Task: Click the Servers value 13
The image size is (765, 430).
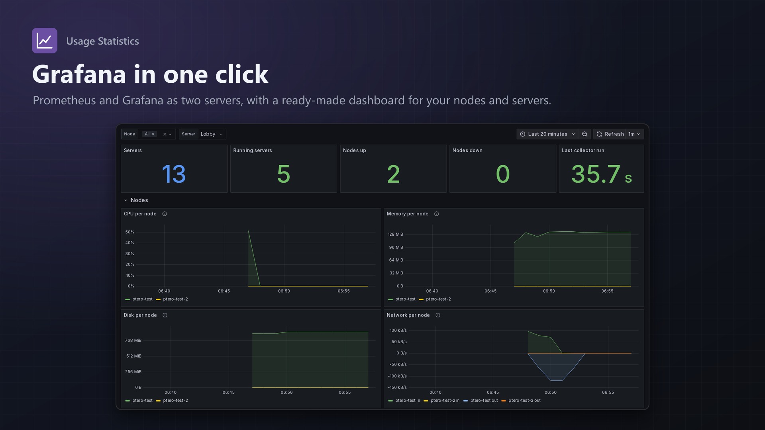Action: [174, 174]
